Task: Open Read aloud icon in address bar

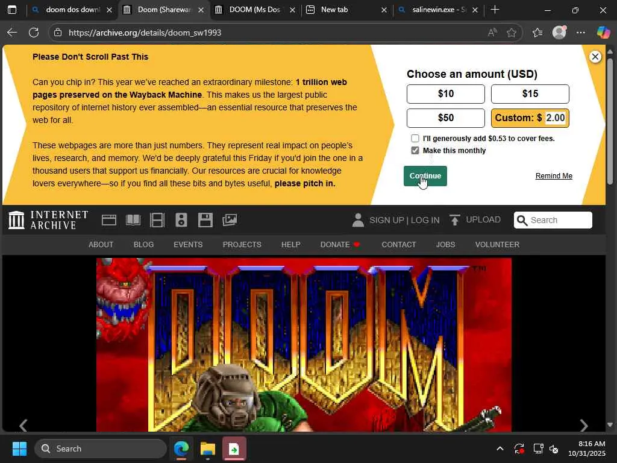Action: 492,33
